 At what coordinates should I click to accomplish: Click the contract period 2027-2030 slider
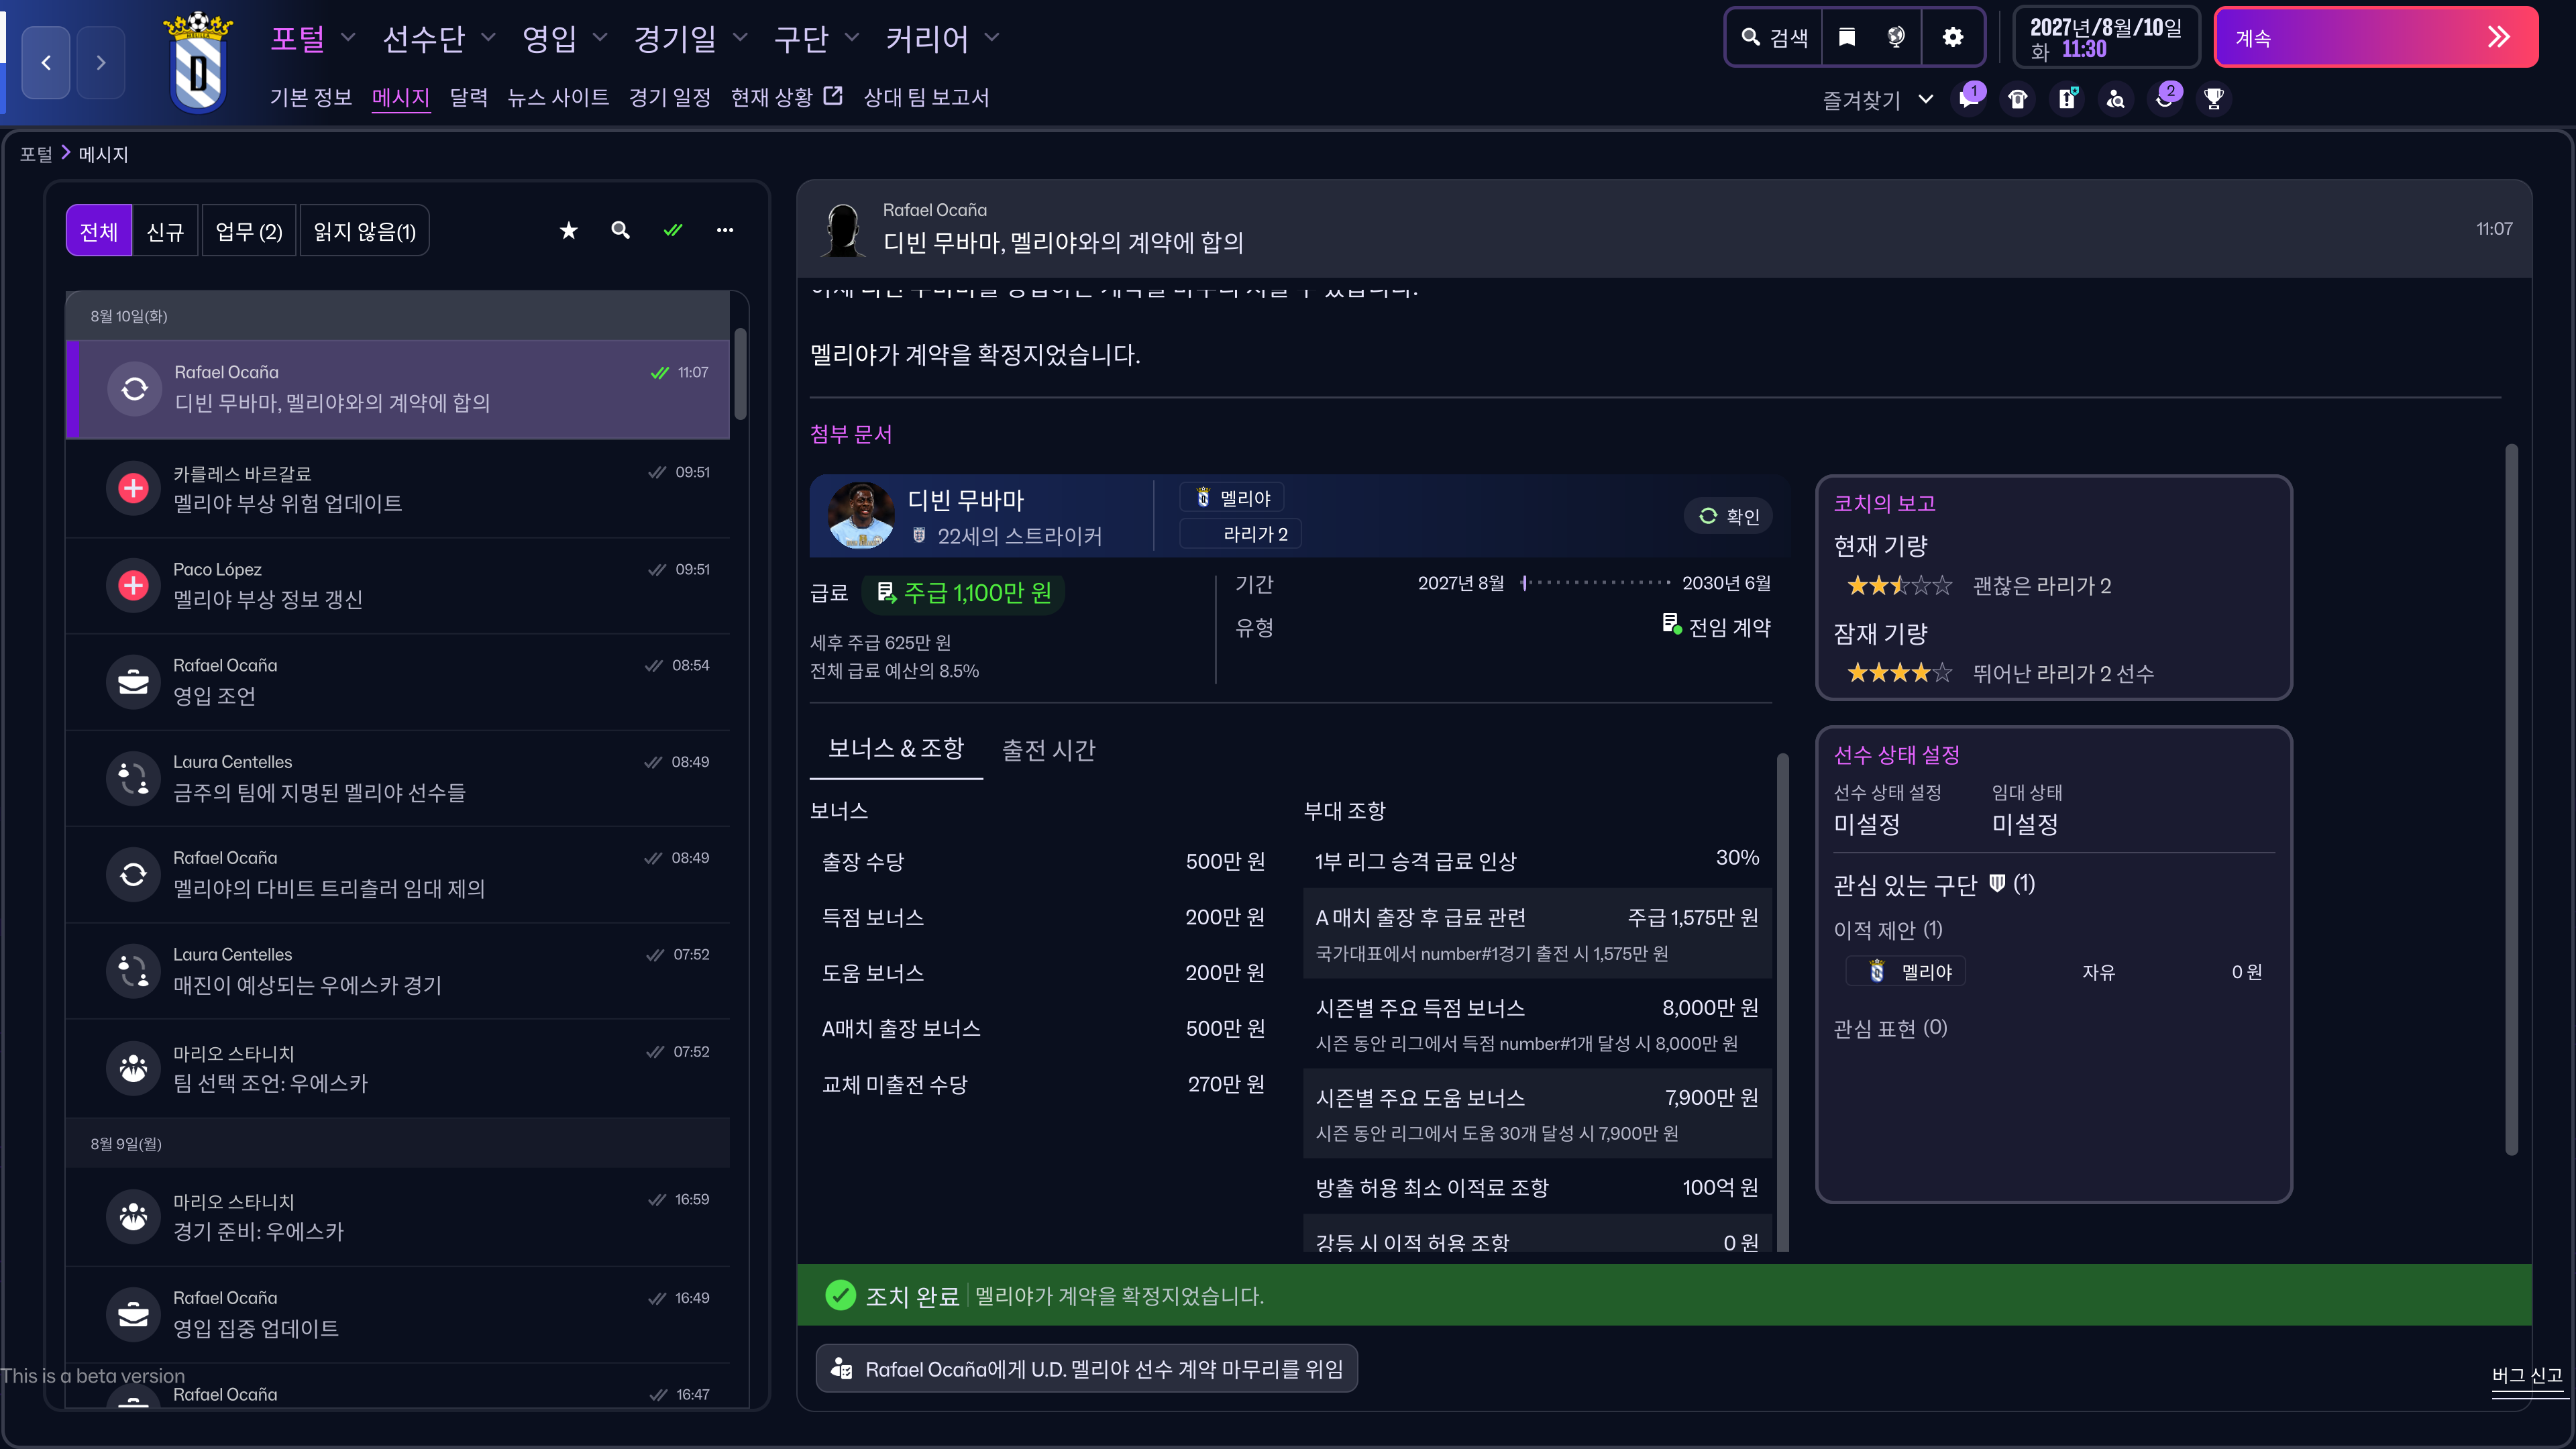(1594, 583)
